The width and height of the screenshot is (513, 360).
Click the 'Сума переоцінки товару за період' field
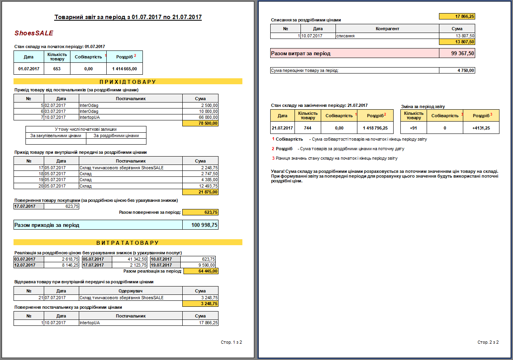(354, 71)
